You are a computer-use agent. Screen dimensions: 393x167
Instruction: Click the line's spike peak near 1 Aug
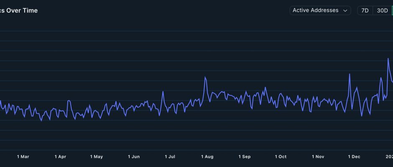205,77
